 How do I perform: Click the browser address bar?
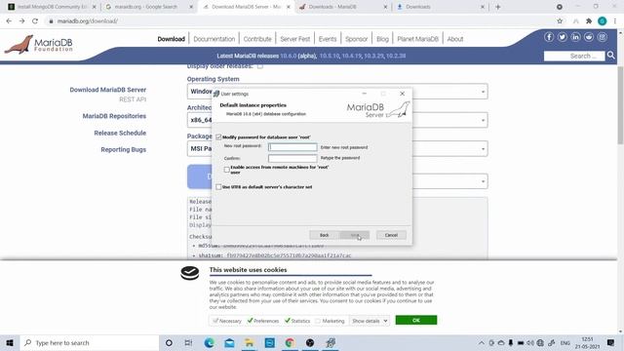point(298,21)
